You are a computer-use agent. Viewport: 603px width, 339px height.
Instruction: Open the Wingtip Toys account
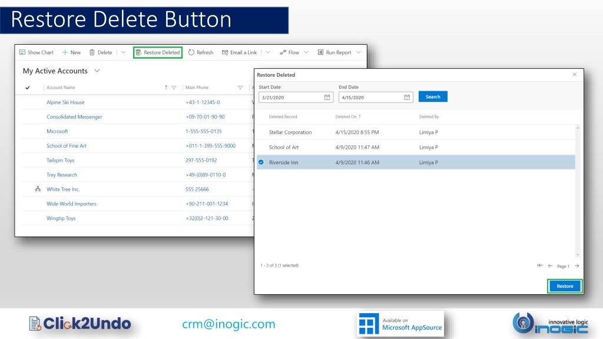click(61, 218)
